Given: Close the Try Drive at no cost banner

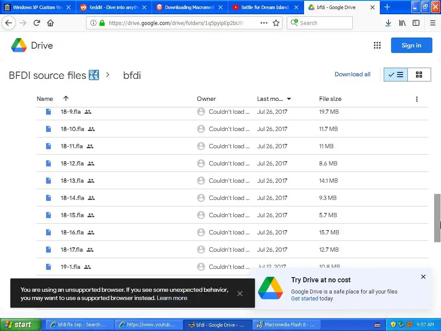Looking at the screenshot, I should click(x=423, y=277).
